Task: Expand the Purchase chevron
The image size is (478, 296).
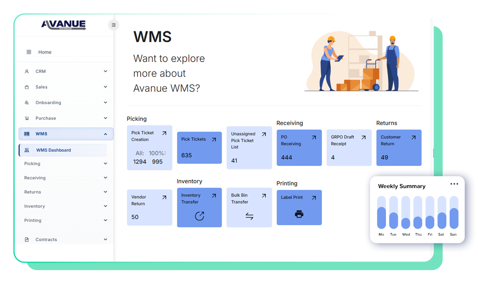Action: point(106,118)
